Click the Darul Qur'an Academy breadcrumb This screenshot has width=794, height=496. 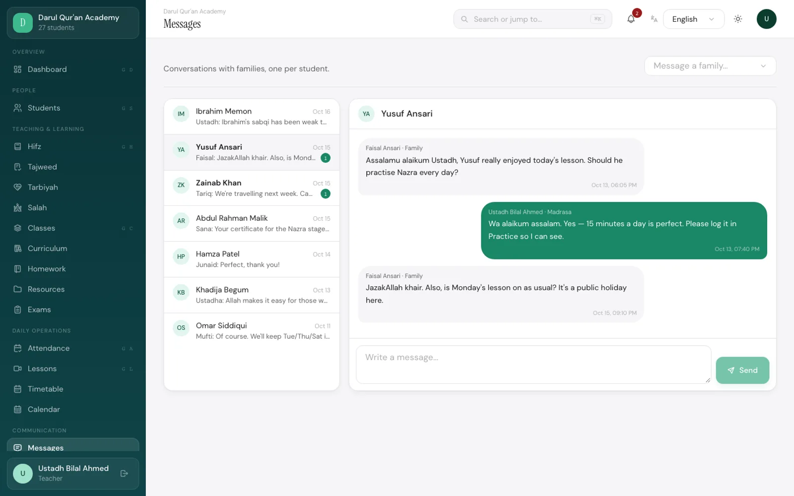(195, 11)
